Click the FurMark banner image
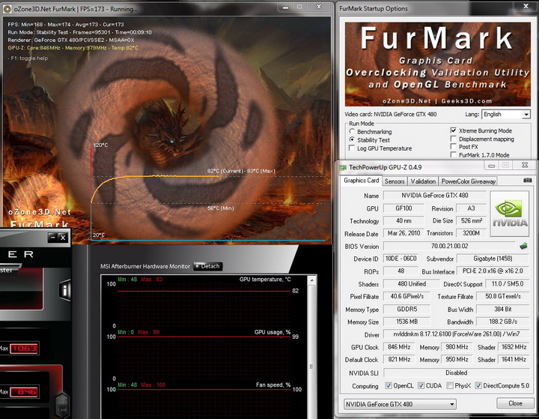 [x=438, y=64]
